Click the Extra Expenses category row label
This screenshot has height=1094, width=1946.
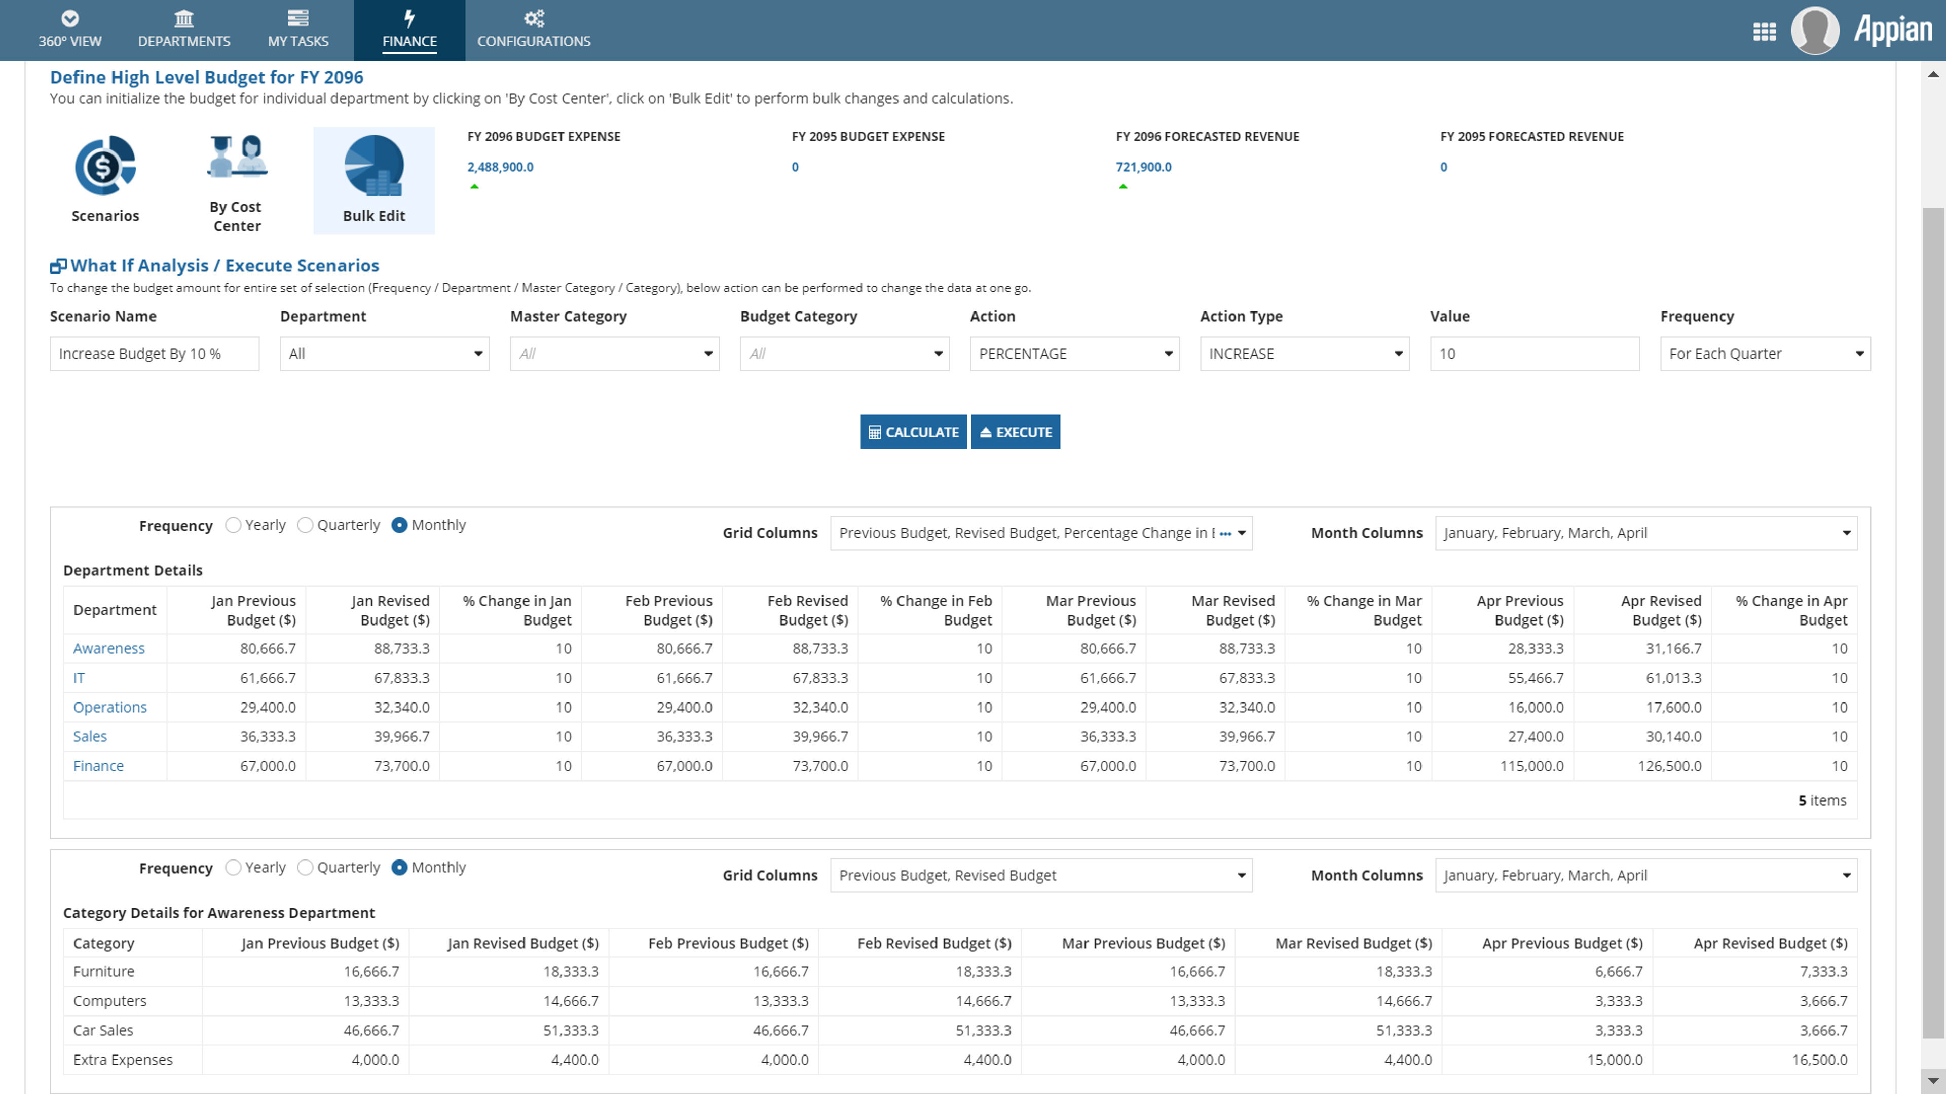122,1060
